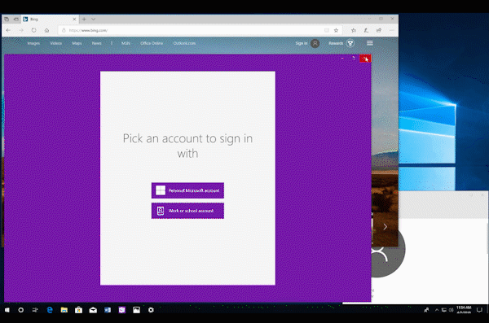Close the purple OneNote sign-in window
The height and width of the screenshot is (323, 489).
(x=365, y=59)
